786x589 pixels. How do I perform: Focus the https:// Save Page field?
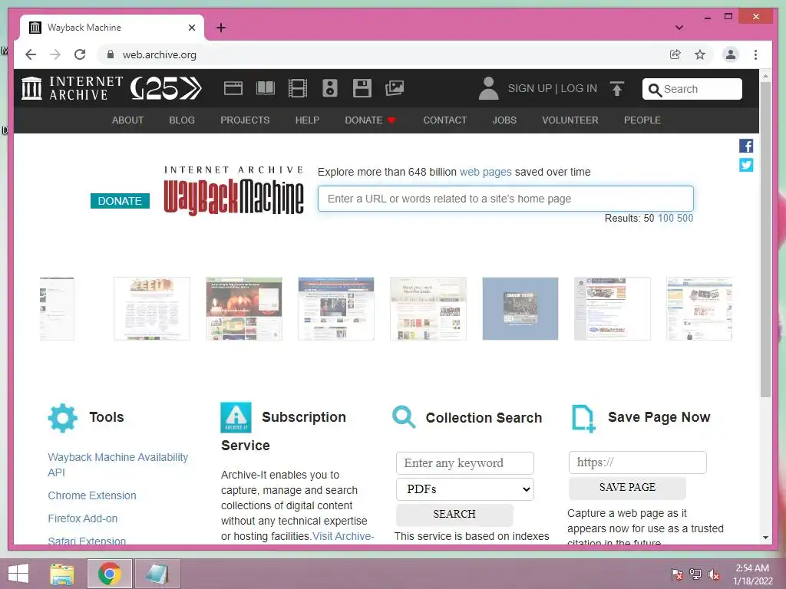pyautogui.click(x=637, y=462)
